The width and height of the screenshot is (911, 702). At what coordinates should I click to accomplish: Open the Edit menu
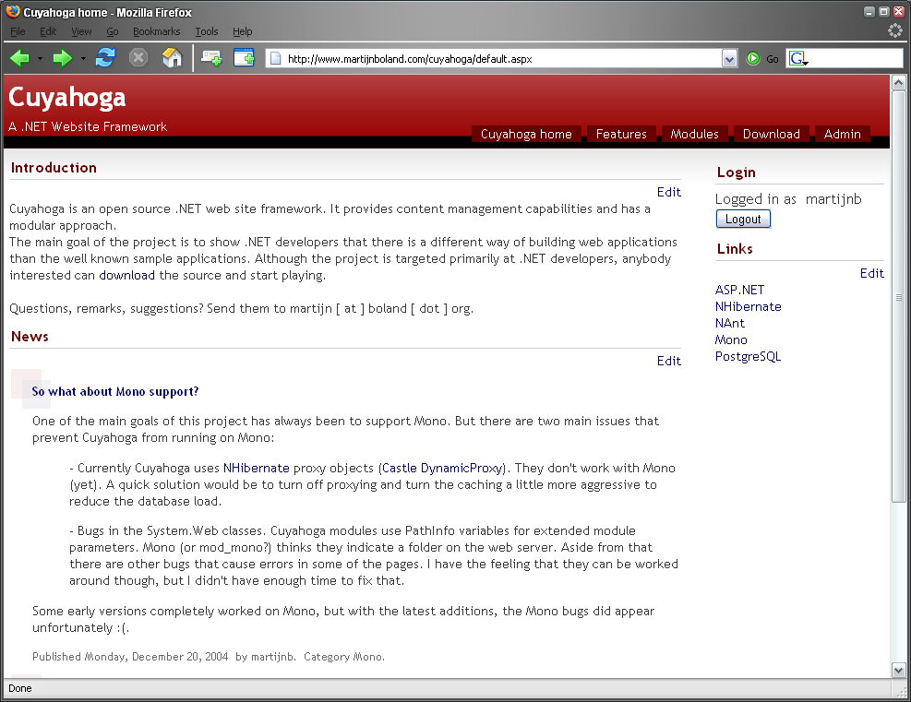point(48,31)
